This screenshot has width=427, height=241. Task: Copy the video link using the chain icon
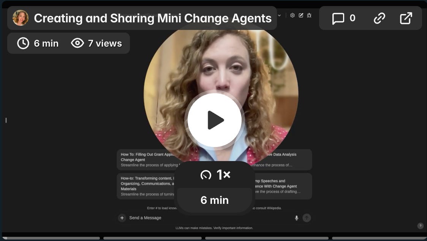point(379,18)
